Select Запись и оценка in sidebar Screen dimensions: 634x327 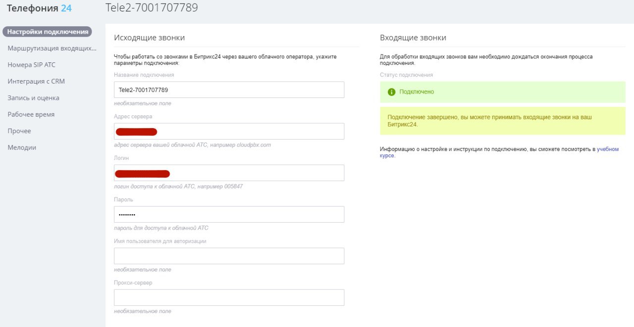pos(33,98)
